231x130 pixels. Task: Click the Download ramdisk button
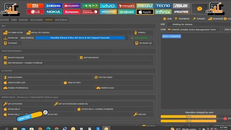coord(11,38)
